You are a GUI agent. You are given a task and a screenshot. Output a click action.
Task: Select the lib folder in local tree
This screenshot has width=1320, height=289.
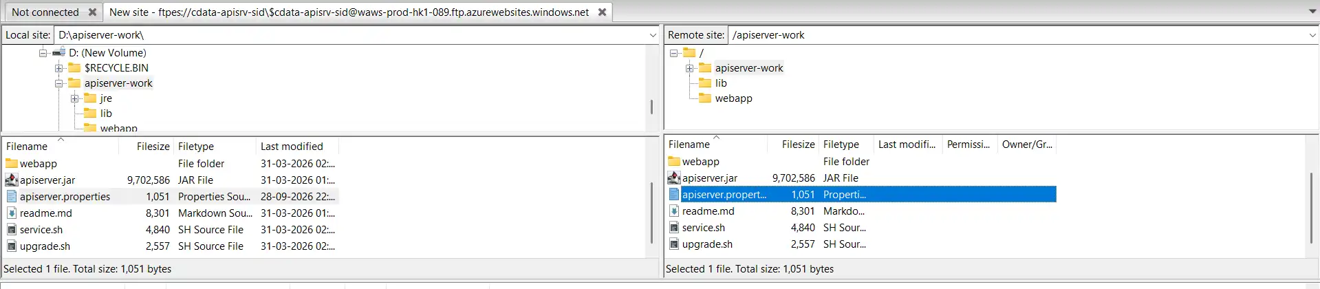click(105, 114)
